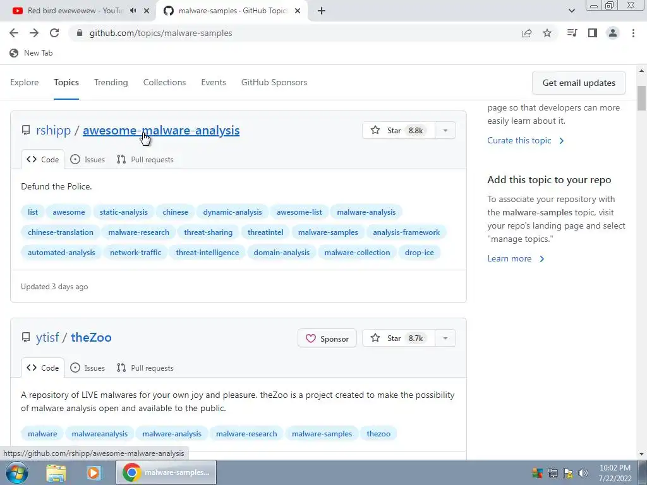Screen dimensions: 647x485
Task: Open Issues tab of awesome-malware-analysis
Action: [x=87, y=160]
